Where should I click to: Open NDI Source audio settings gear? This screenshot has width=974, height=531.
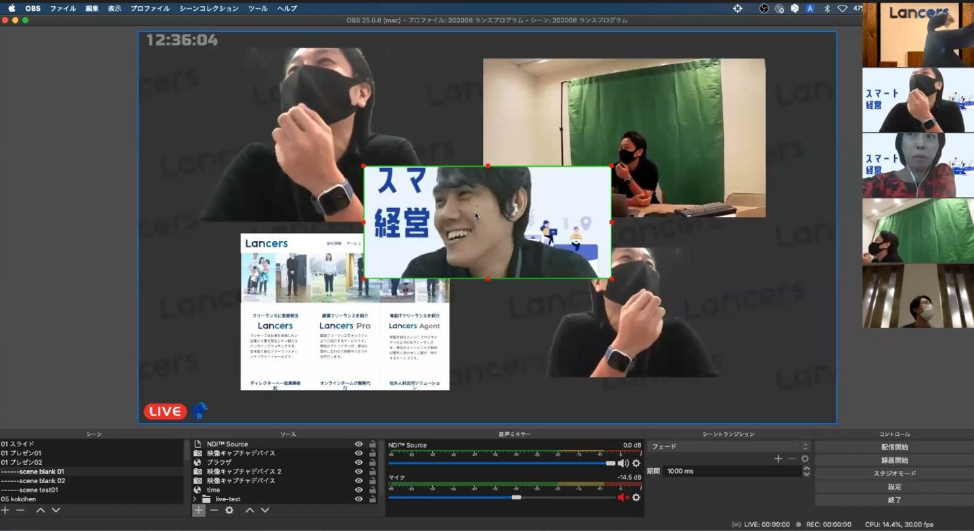tap(636, 463)
